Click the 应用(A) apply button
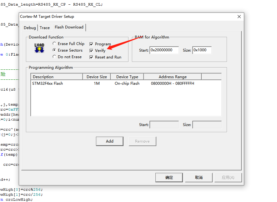The image size is (277, 202). click(x=228, y=177)
